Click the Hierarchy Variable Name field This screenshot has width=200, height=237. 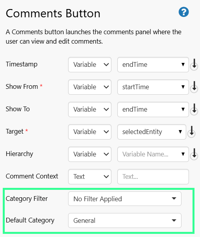[153, 154]
